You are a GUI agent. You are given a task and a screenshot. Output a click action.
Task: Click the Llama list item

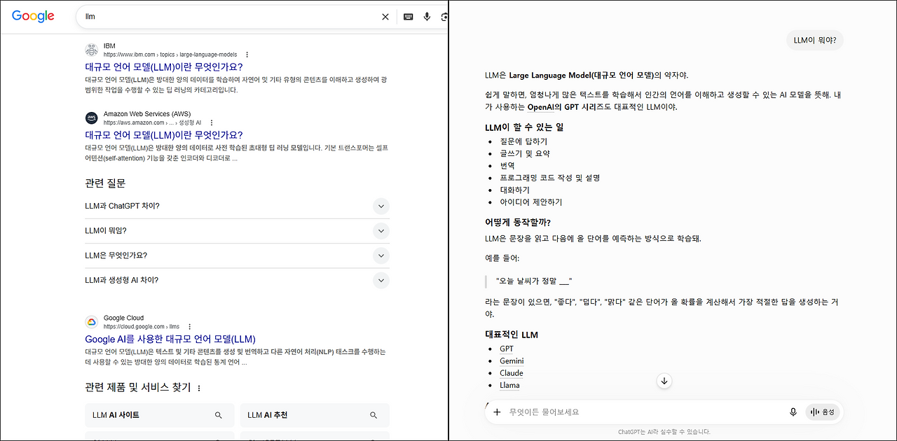(x=509, y=386)
